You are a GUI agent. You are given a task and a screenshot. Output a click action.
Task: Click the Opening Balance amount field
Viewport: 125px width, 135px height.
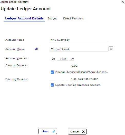click(64, 79)
